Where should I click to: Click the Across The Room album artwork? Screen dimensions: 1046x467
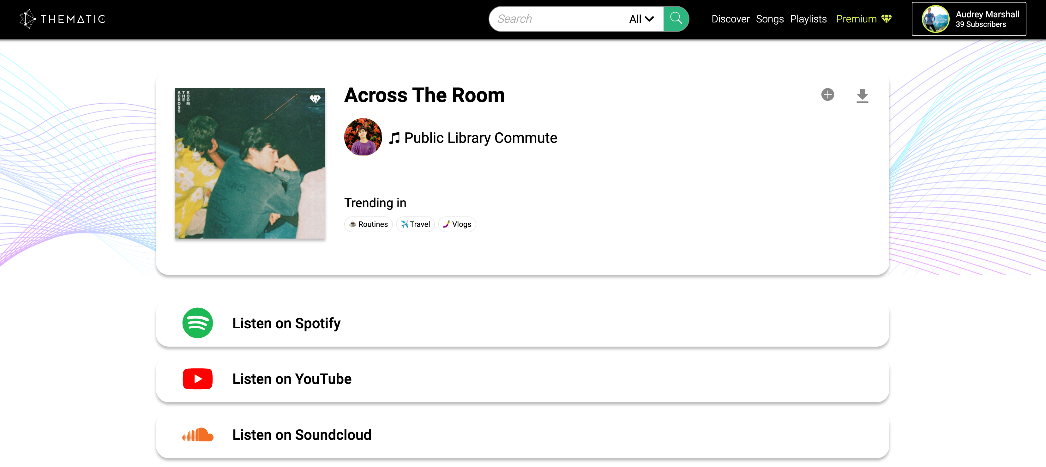pyautogui.click(x=250, y=163)
